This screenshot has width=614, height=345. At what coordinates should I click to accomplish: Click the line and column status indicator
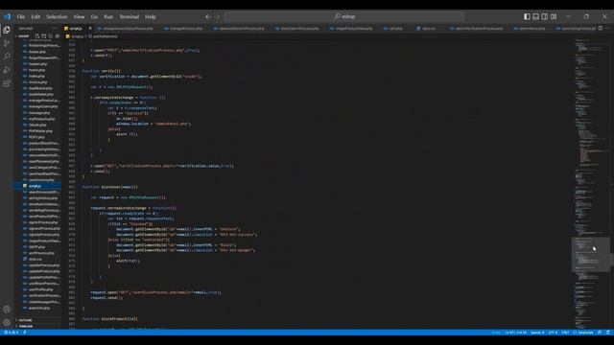coord(516,333)
